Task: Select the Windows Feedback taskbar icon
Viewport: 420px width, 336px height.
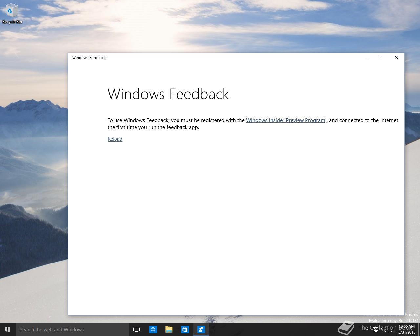Action: [201, 329]
